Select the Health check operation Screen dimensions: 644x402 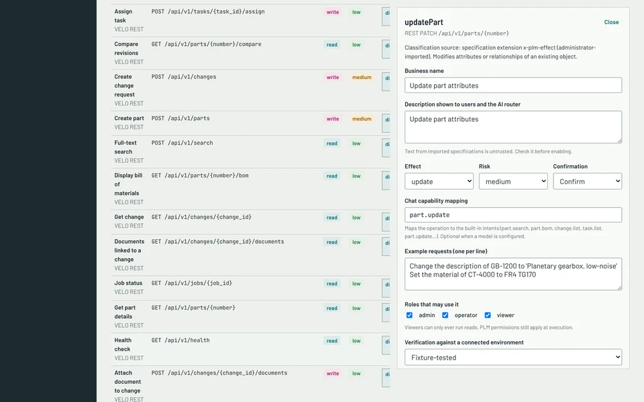tap(250, 349)
